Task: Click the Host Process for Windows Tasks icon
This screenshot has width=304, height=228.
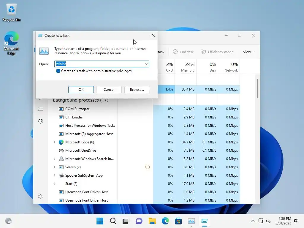Action: coord(61,126)
